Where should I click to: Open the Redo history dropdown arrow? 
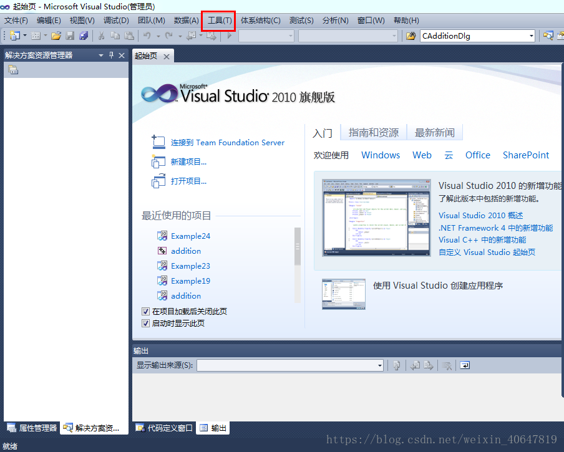[x=180, y=36]
